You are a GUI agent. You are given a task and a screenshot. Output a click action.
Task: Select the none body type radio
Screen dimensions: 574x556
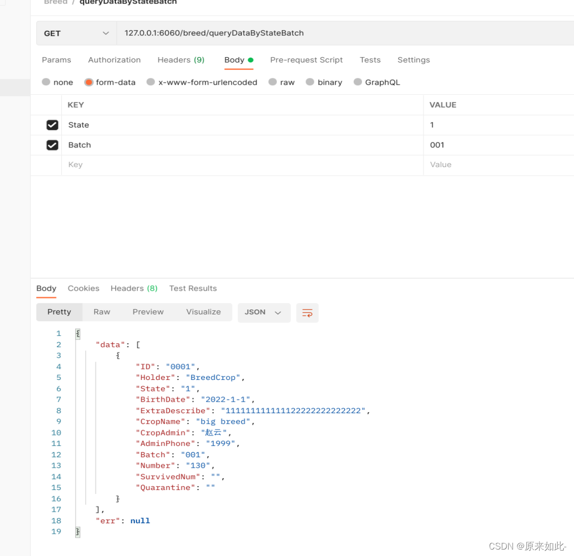point(46,82)
